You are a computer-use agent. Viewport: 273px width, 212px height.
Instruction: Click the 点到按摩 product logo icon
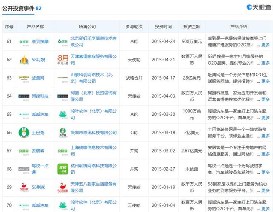pos(23,42)
